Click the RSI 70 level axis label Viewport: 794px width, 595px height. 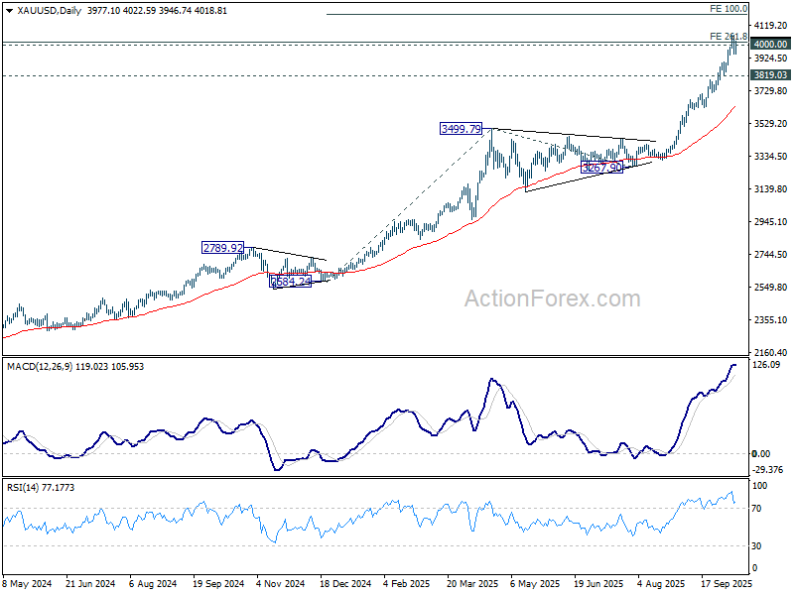(756, 509)
